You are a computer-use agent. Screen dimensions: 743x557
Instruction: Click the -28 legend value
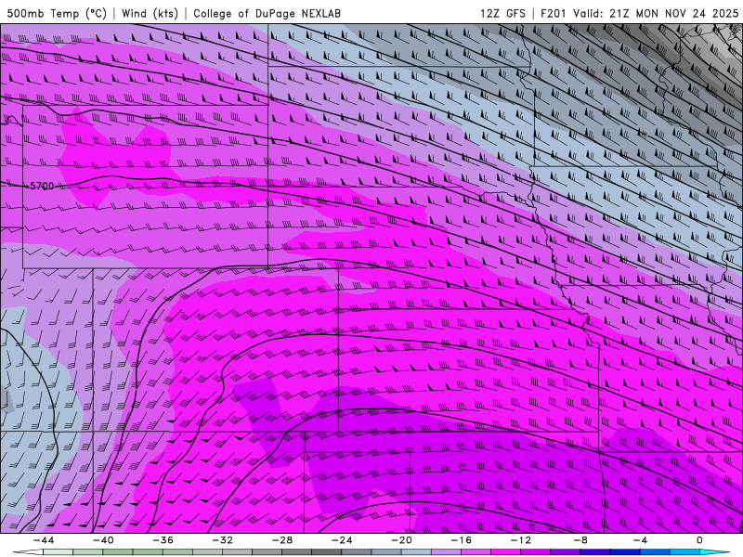point(282,540)
